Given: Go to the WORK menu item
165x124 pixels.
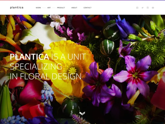Looking at the screenshot, I should [x=38, y=8].
